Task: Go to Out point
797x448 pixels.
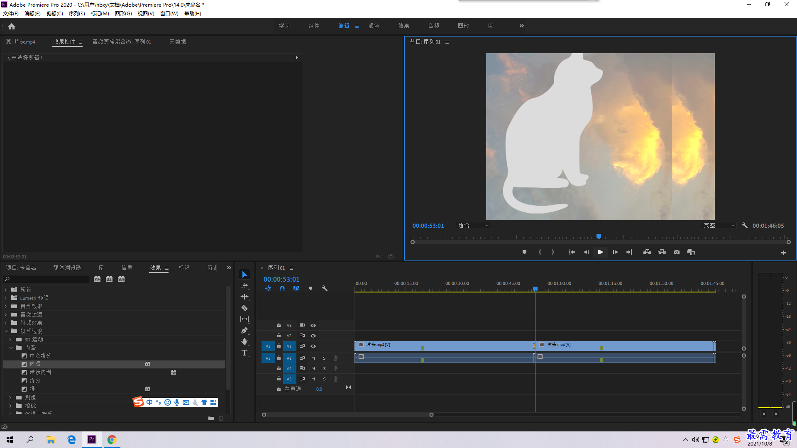Action: [629, 252]
